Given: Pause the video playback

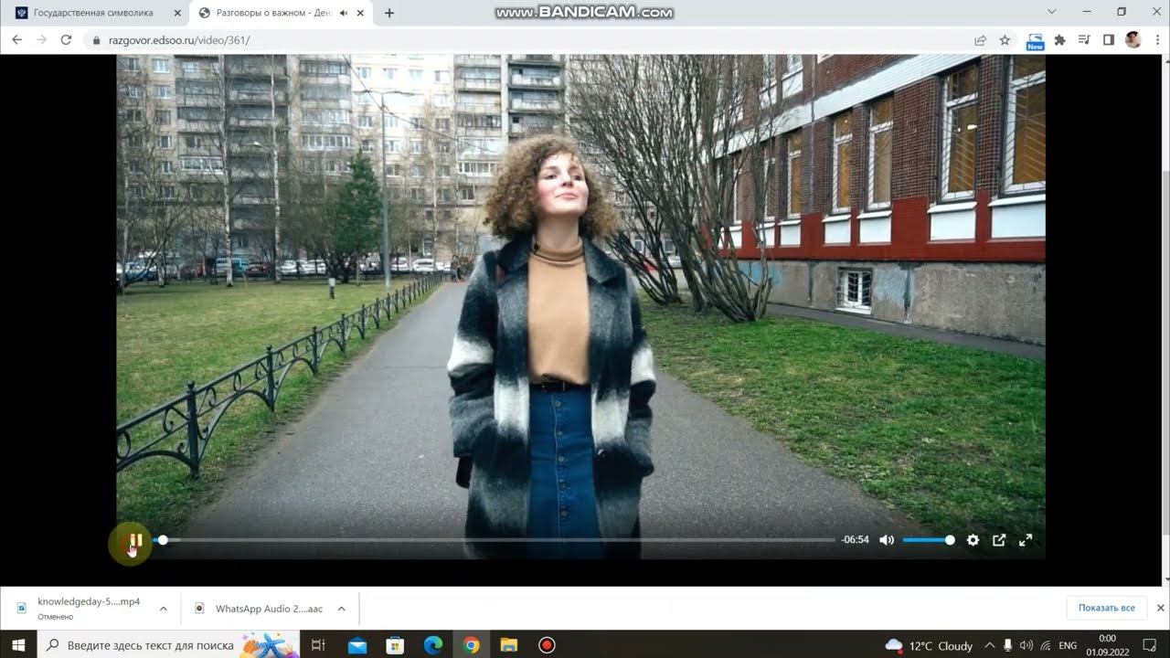Looking at the screenshot, I should click(x=134, y=540).
